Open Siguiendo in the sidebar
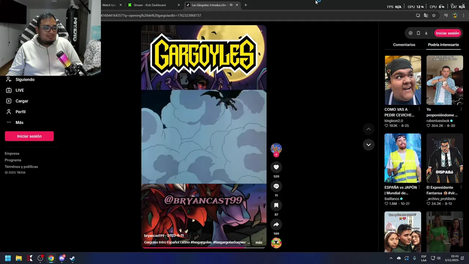 click(25, 80)
